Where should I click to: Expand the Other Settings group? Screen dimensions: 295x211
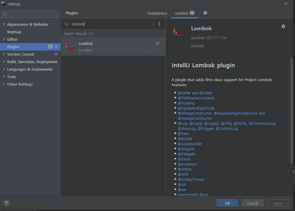click(4, 84)
